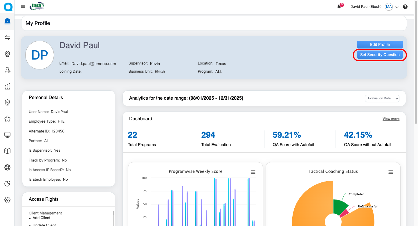Click the Edit Profile button
This screenshot has width=418, height=226.
(x=380, y=44)
